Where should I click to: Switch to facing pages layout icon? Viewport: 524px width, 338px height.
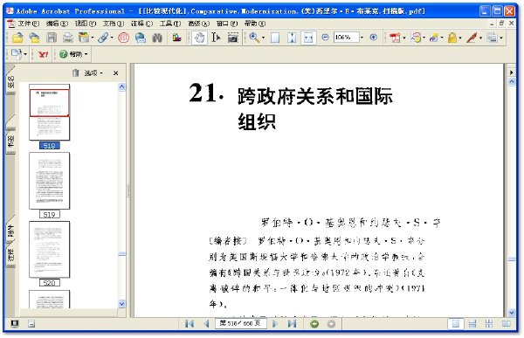506,324
